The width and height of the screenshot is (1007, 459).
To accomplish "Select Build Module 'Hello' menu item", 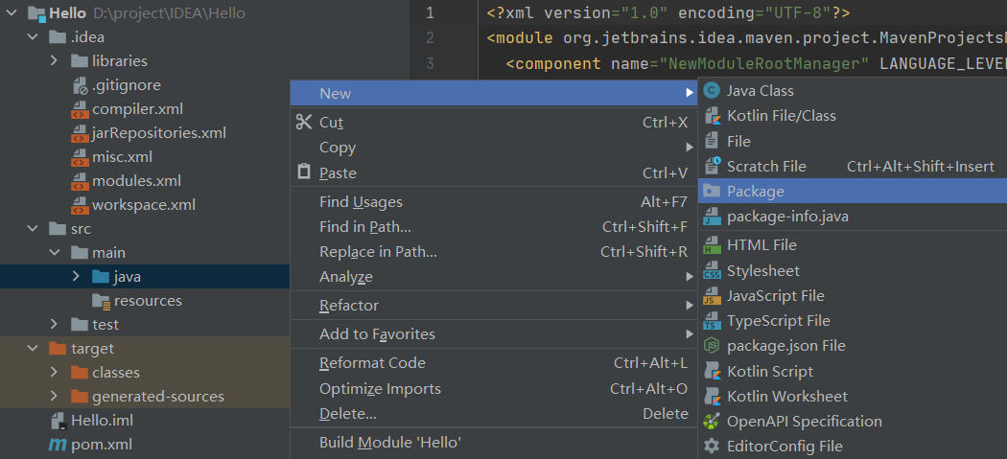I will 494,443.
